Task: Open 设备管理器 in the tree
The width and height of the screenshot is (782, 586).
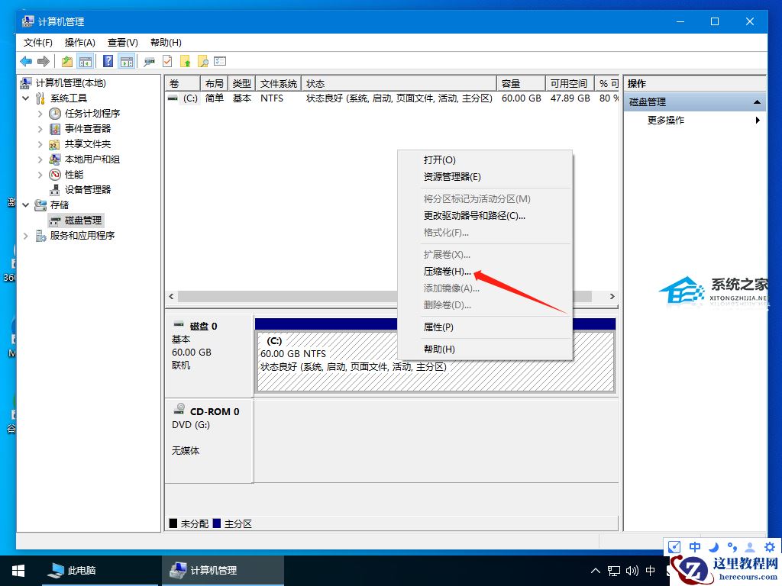Action: coord(88,190)
